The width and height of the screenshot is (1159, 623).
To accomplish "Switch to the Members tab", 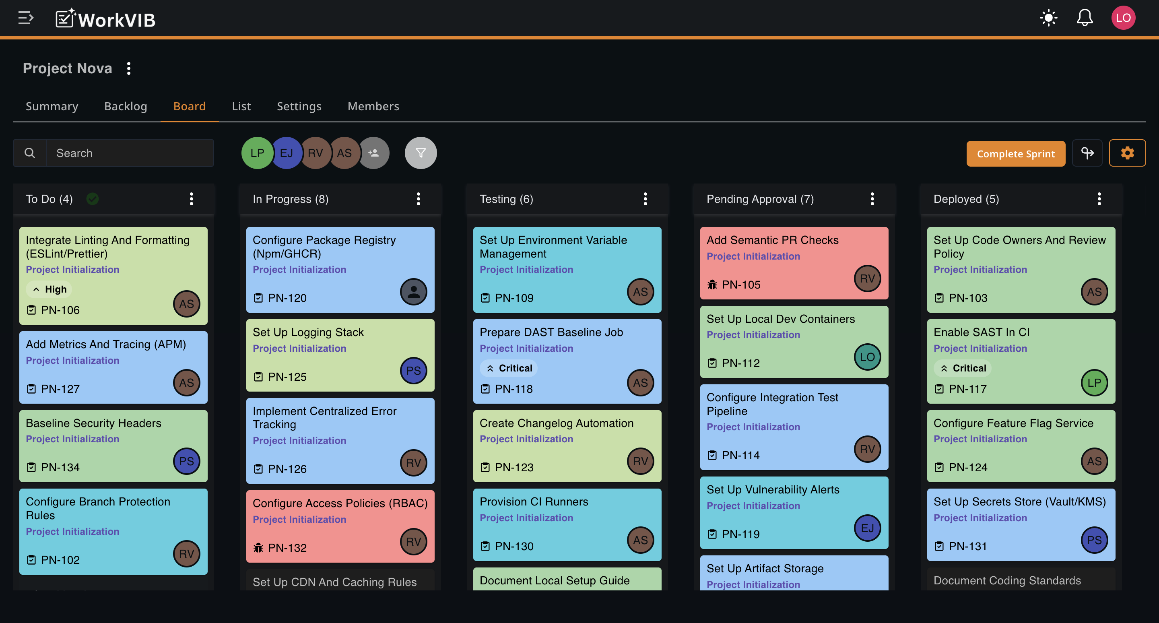I will (x=373, y=106).
